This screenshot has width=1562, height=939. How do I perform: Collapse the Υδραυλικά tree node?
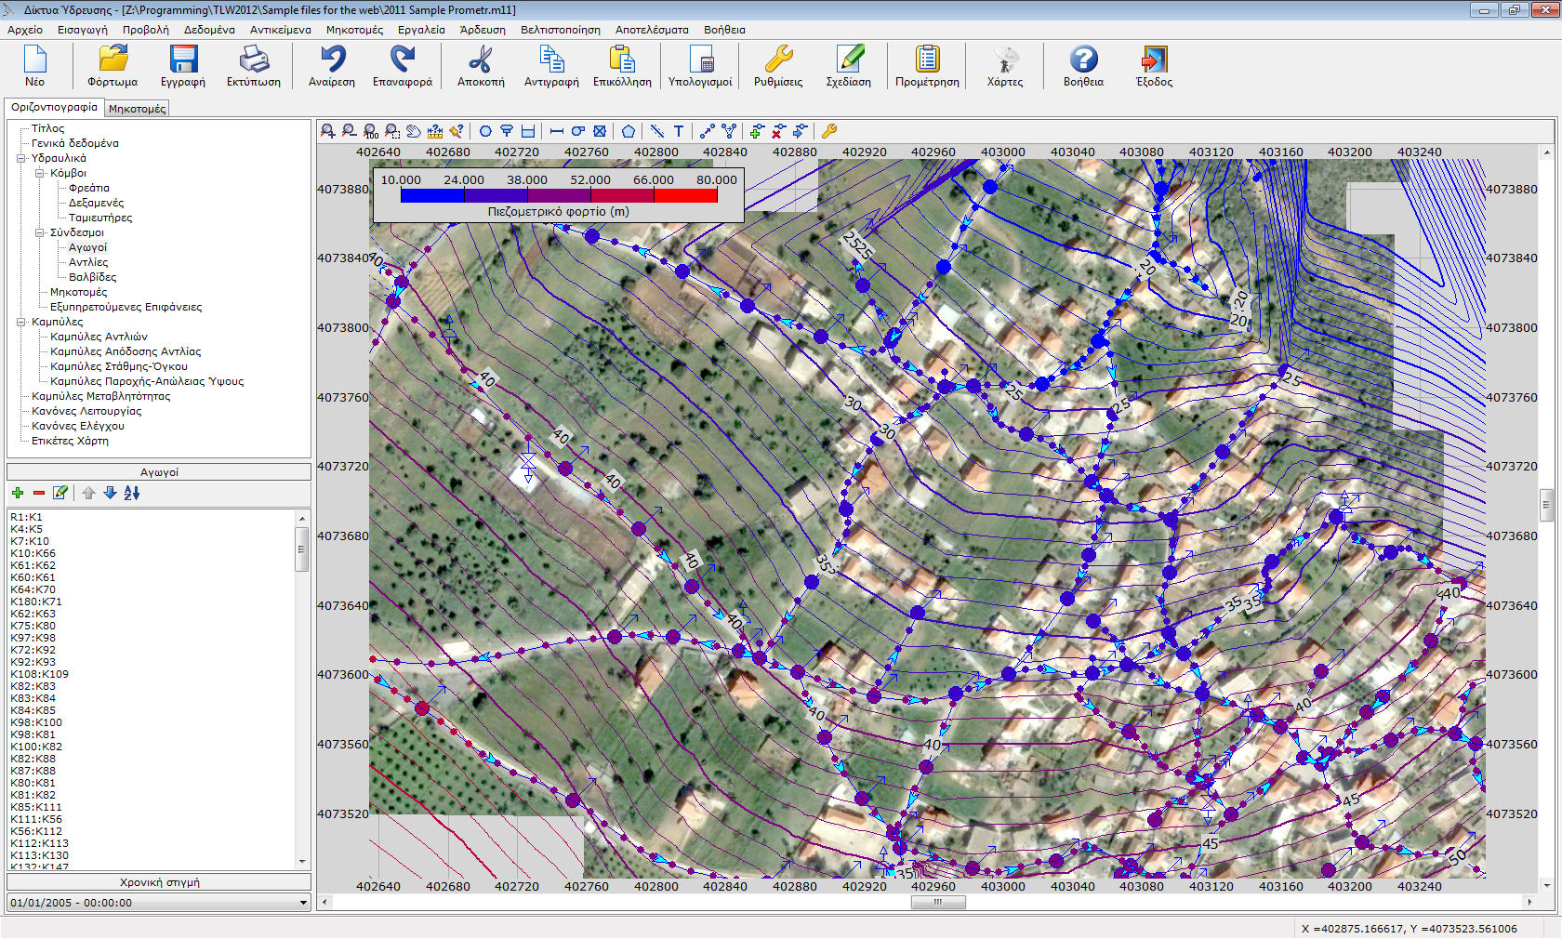tap(21, 158)
